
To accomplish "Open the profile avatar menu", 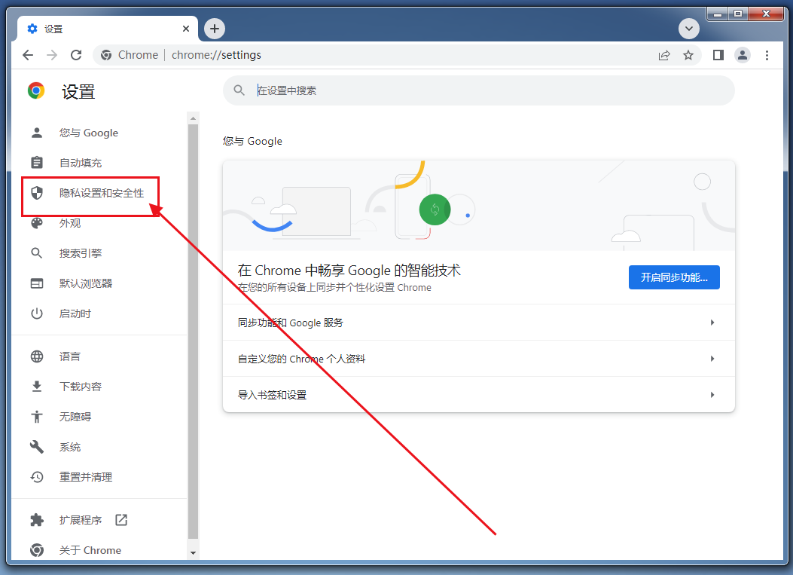I will (743, 55).
